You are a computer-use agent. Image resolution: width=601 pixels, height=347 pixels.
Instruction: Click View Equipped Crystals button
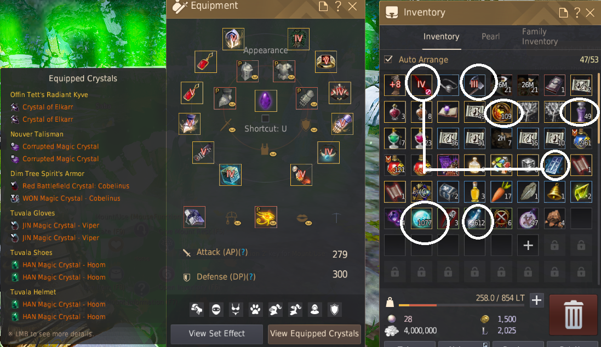click(x=314, y=334)
